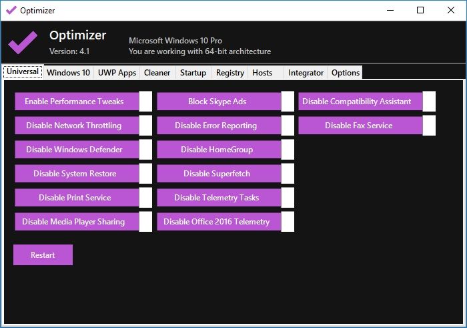This screenshot has height=328, width=467.
Task: Select the Cleaner tab
Action: (x=157, y=73)
